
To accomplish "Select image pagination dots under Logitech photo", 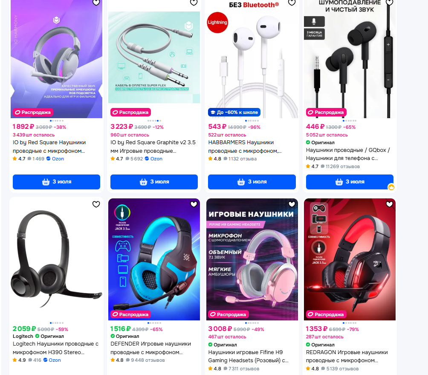I will 57,323.
